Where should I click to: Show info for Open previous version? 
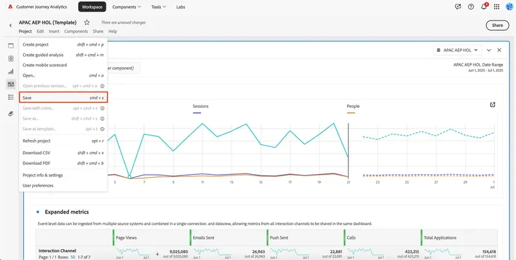pyautogui.click(x=103, y=86)
